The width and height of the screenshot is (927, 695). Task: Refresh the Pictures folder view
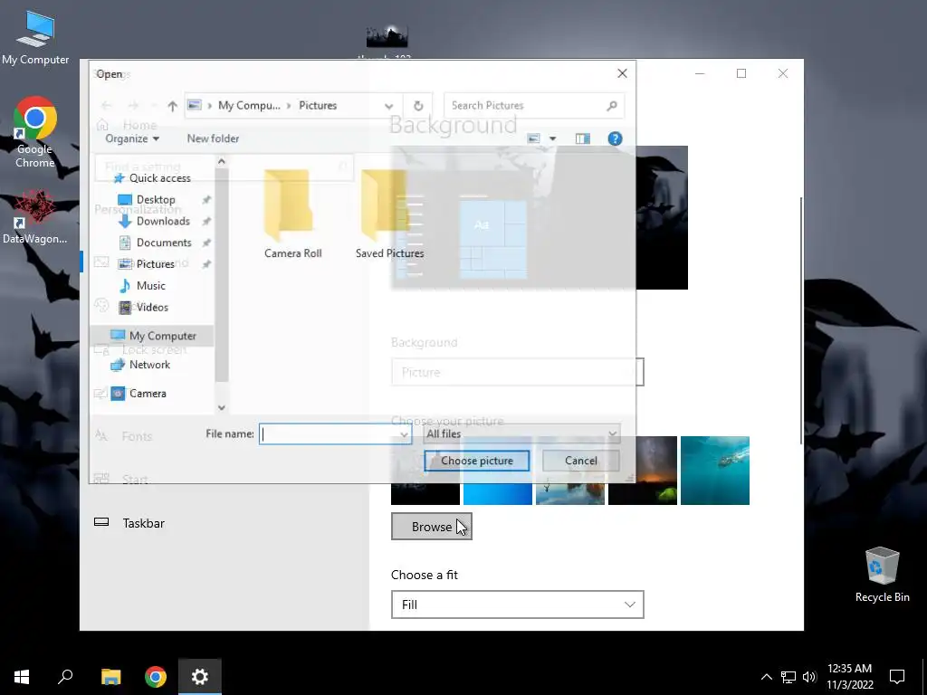point(418,106)
